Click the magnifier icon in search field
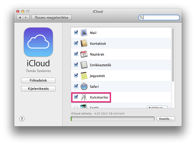This screenshot has width=196, height=146. (141, 17)
